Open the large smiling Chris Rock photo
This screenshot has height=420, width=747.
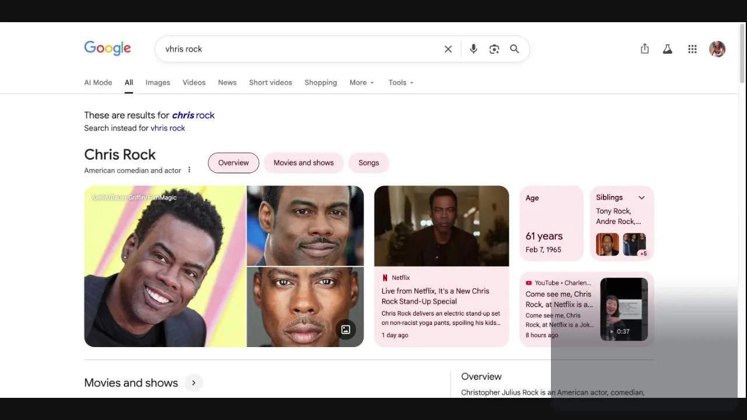165,266
